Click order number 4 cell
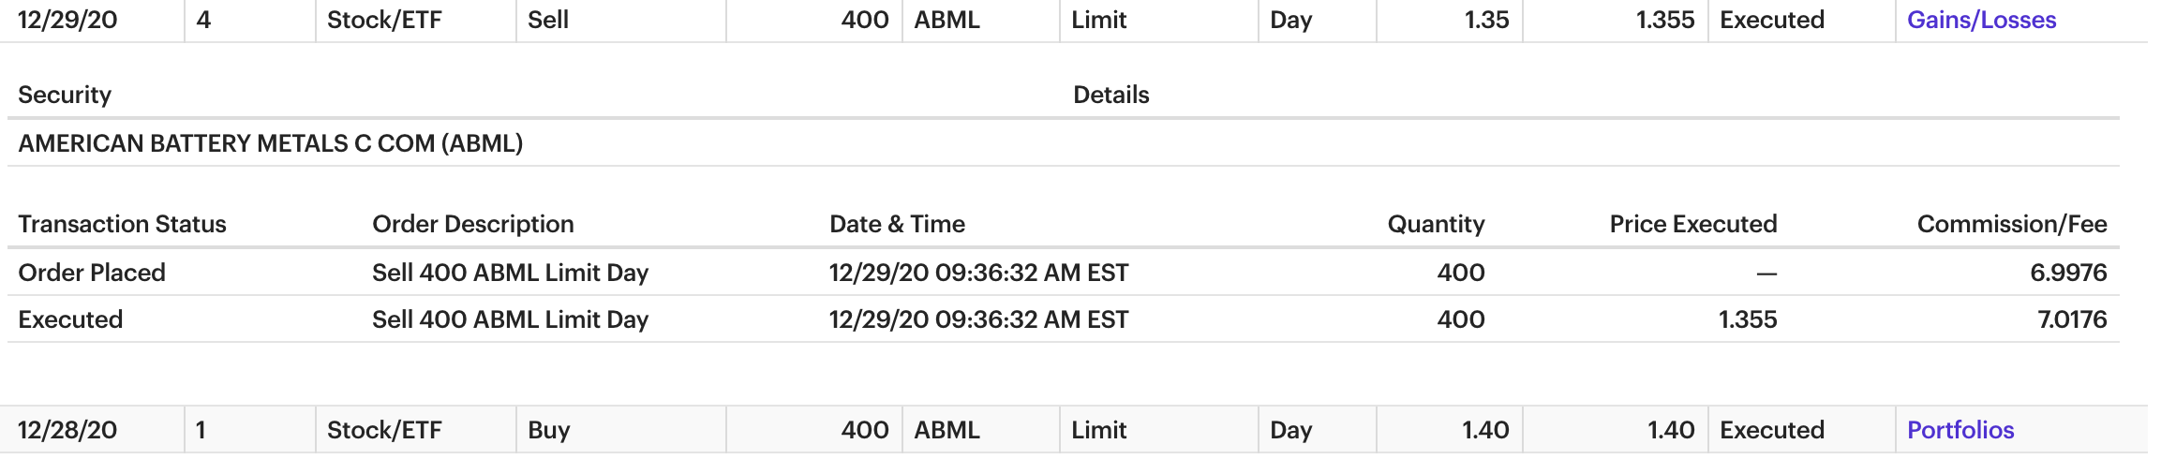The height and width of the screenshot is (459, 2161). pyautogui.click(x=203, y=20)
